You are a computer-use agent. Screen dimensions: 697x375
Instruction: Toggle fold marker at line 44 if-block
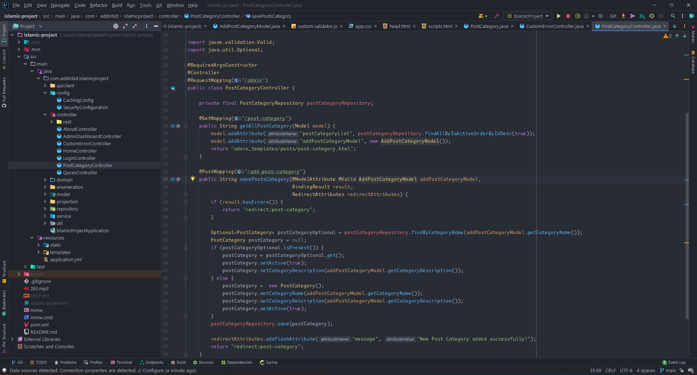point(186,248)
